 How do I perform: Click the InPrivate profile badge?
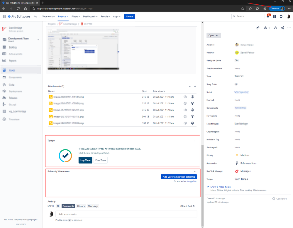pyautogui.click(x=277, y=8)
